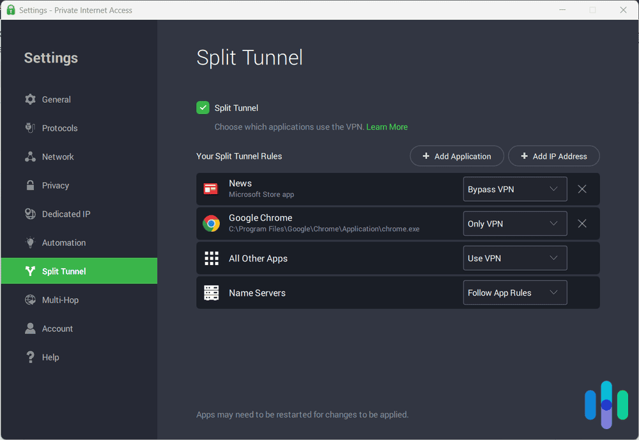
Task: Open the Network settings icon
Action: point(29,156)
